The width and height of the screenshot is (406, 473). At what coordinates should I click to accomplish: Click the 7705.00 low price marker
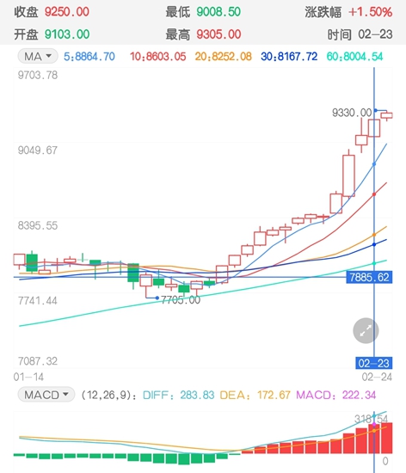(x=181, y=300)
